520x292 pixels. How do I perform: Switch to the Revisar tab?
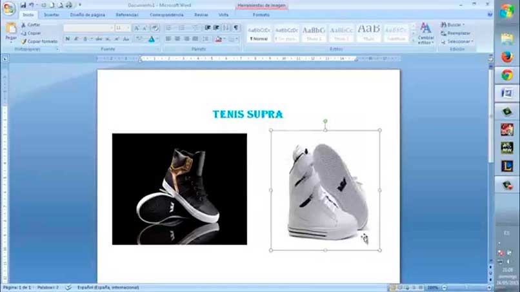(201, 15)
